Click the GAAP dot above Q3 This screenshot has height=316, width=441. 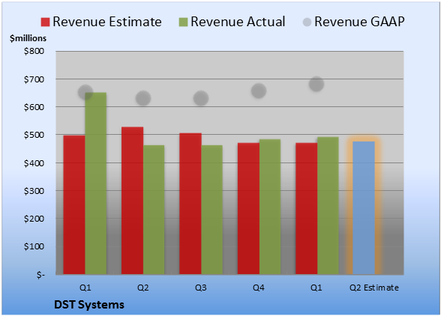coord(201,98)
